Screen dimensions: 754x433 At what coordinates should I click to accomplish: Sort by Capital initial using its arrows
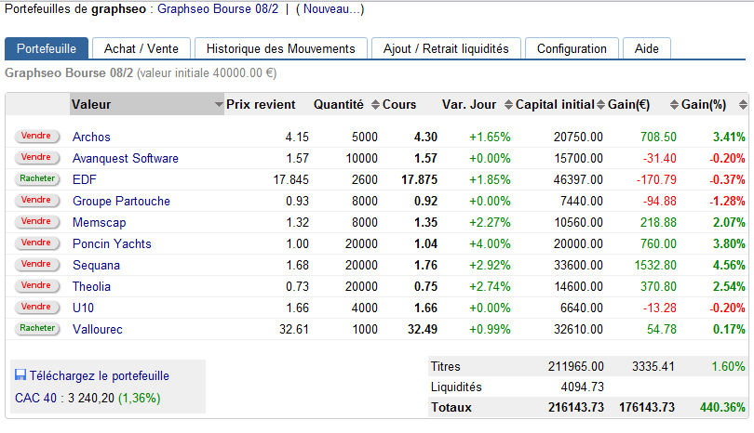599,105
